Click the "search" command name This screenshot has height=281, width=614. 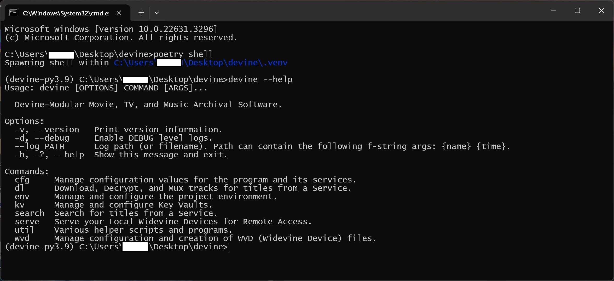[x=30, y=213]
